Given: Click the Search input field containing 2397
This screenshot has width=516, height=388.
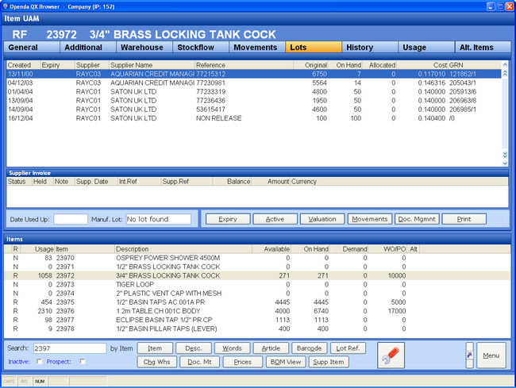Looking at the screenshot, I should click(x=70, y=348).
